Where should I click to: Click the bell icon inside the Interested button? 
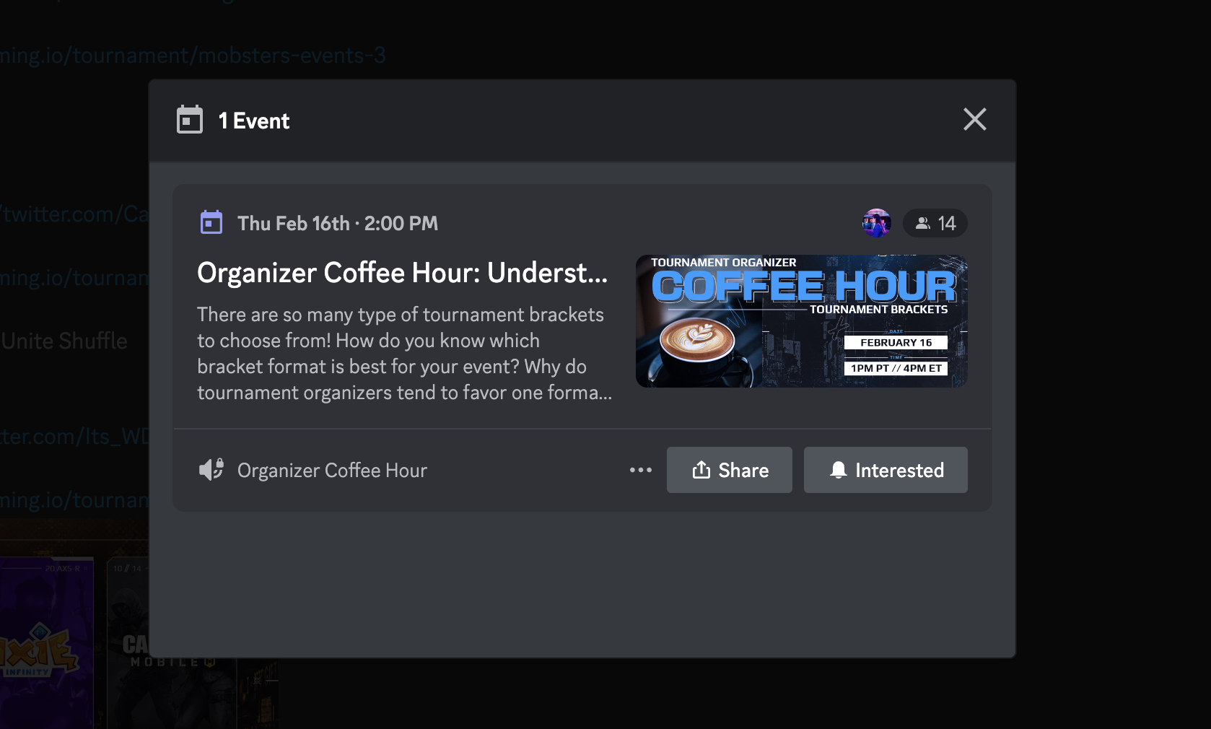[x=838, y=470]
